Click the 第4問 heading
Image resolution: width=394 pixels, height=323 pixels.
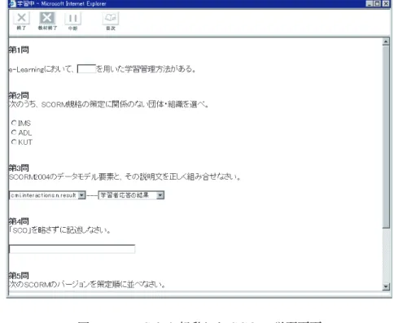[x=19, y=221]
